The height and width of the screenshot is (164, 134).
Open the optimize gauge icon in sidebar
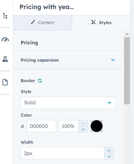(5, 39)
